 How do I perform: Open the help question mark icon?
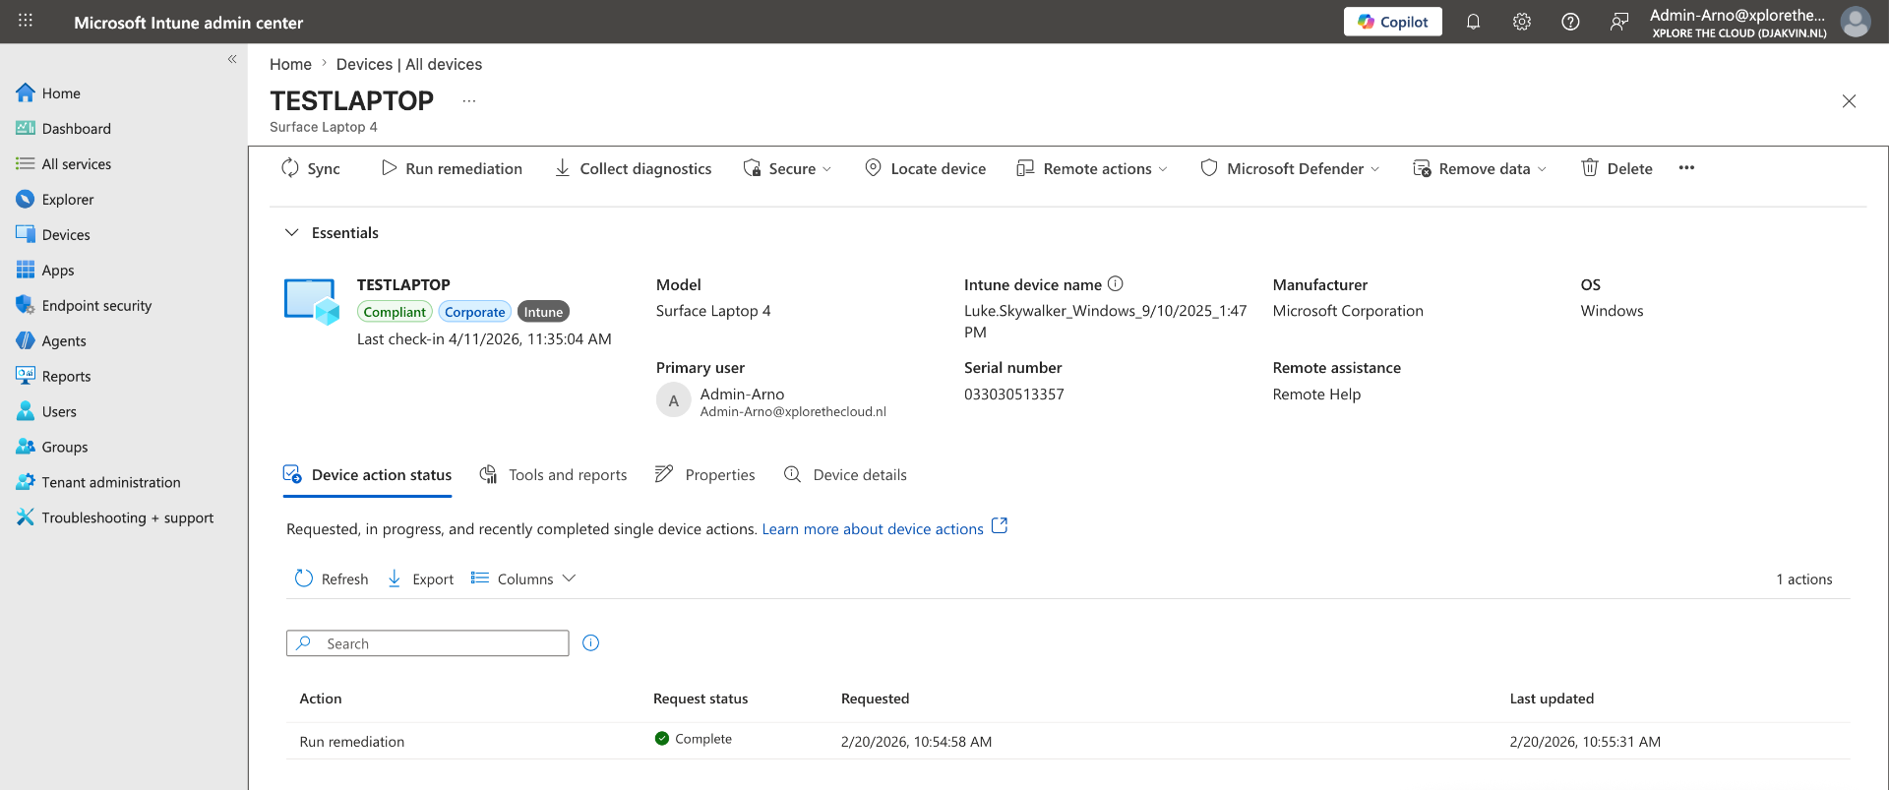point(1570,22)
